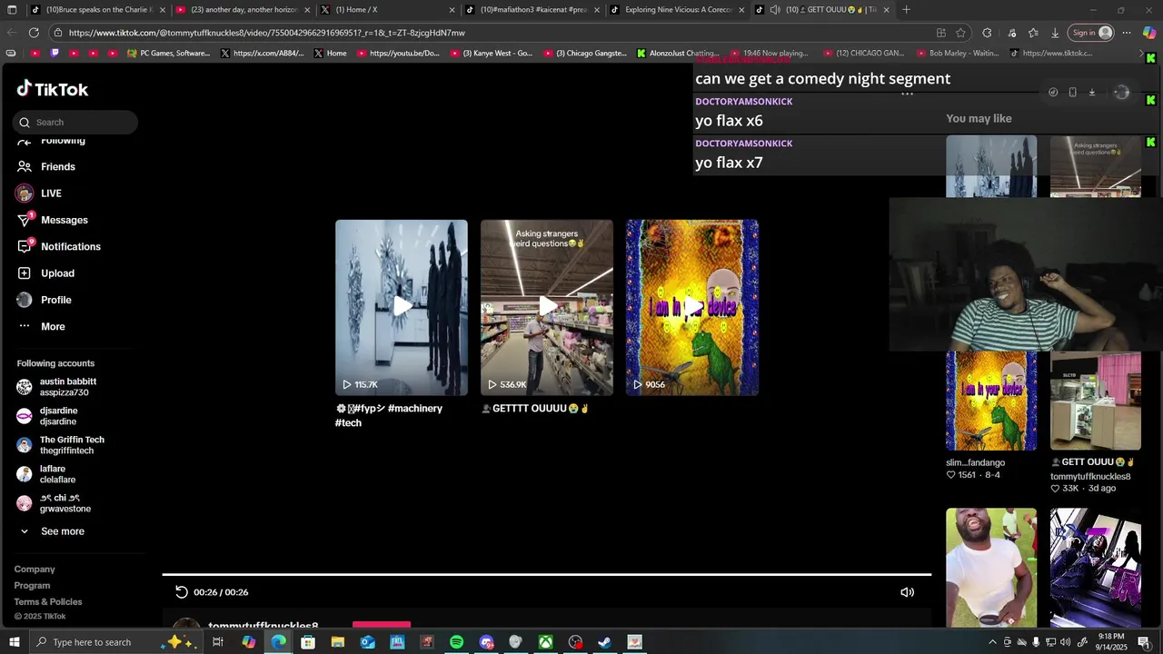Click the phone app icon in TikTok header

point(1072,93)
